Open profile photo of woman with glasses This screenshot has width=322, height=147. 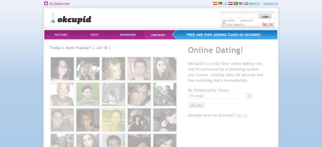[x=62, y=69]
